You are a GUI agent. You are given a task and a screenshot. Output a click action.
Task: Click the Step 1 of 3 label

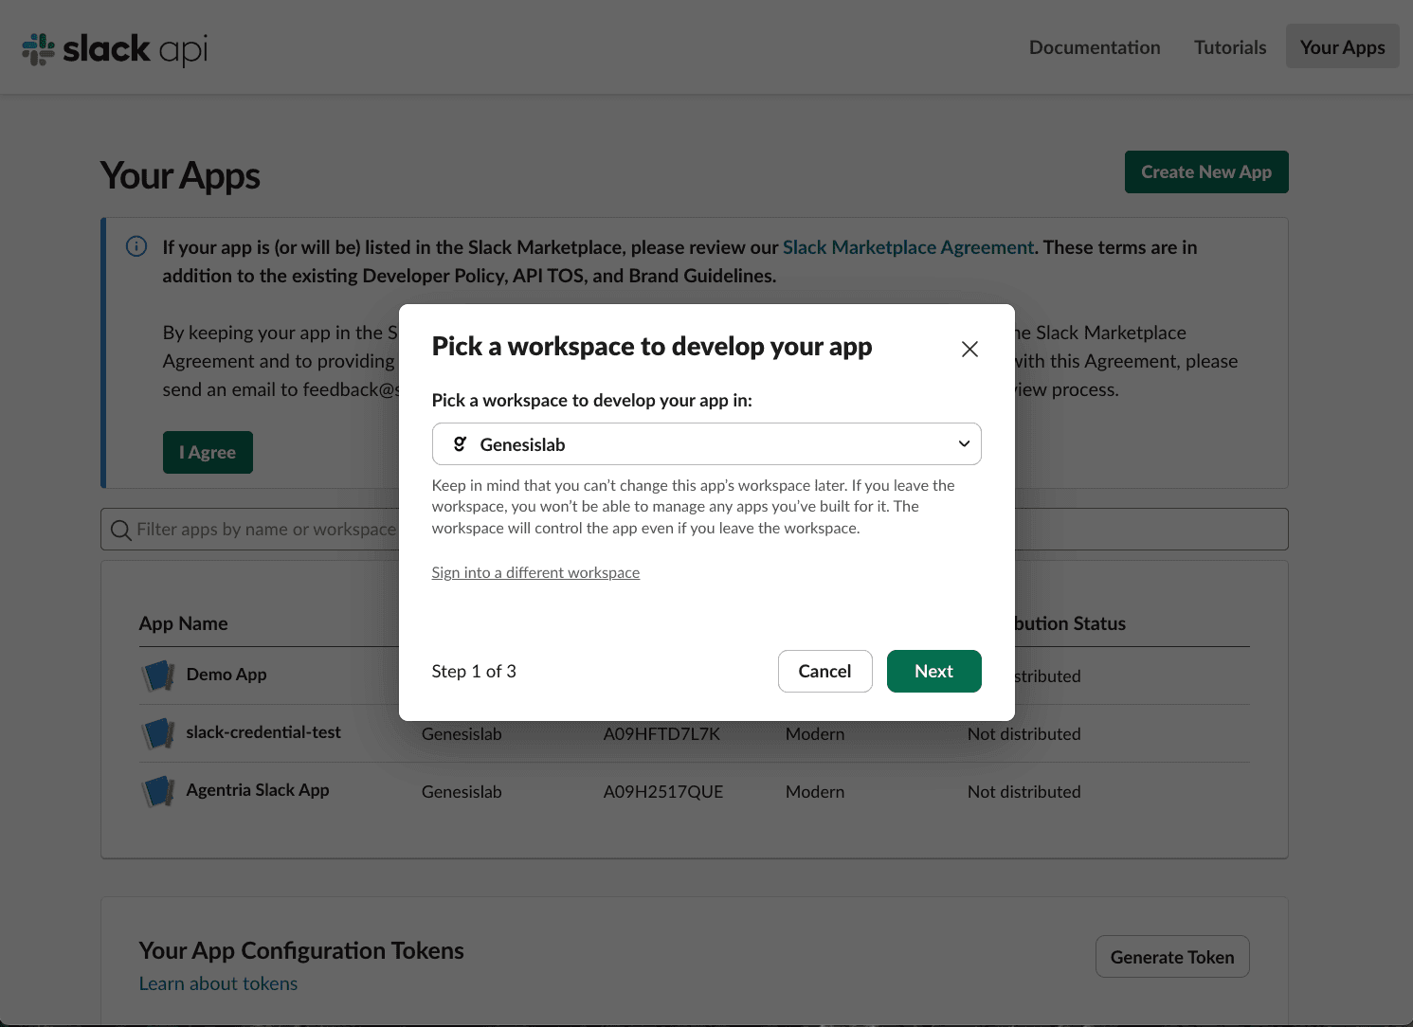(x=474, y=671)
